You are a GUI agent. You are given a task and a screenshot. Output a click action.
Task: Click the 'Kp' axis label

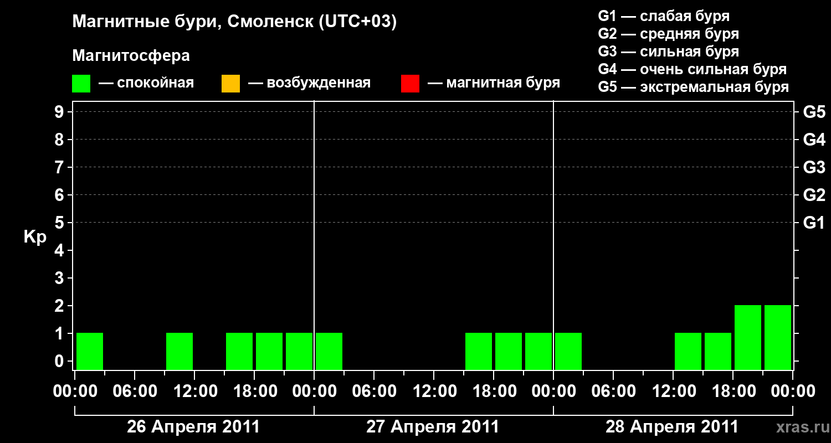(x=35, y=237)
